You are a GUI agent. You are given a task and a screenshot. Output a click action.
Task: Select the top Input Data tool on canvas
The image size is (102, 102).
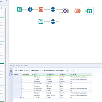(x=20, y=9)
